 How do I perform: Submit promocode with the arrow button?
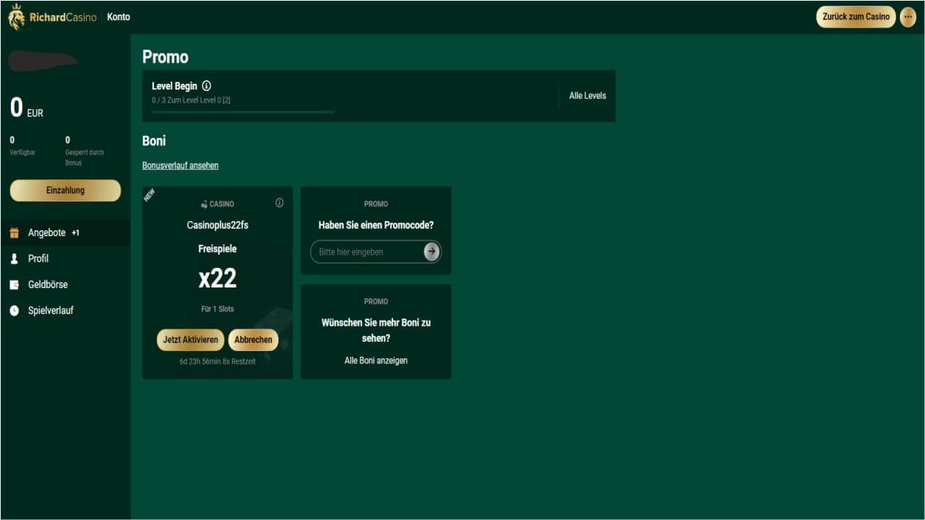(x=431, y=251)
